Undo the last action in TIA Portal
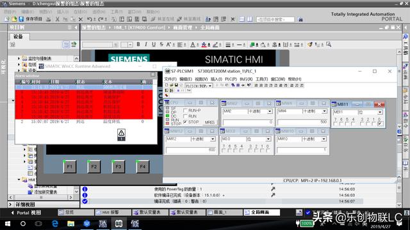Viewport: 410px width, 230px height. 90,19
